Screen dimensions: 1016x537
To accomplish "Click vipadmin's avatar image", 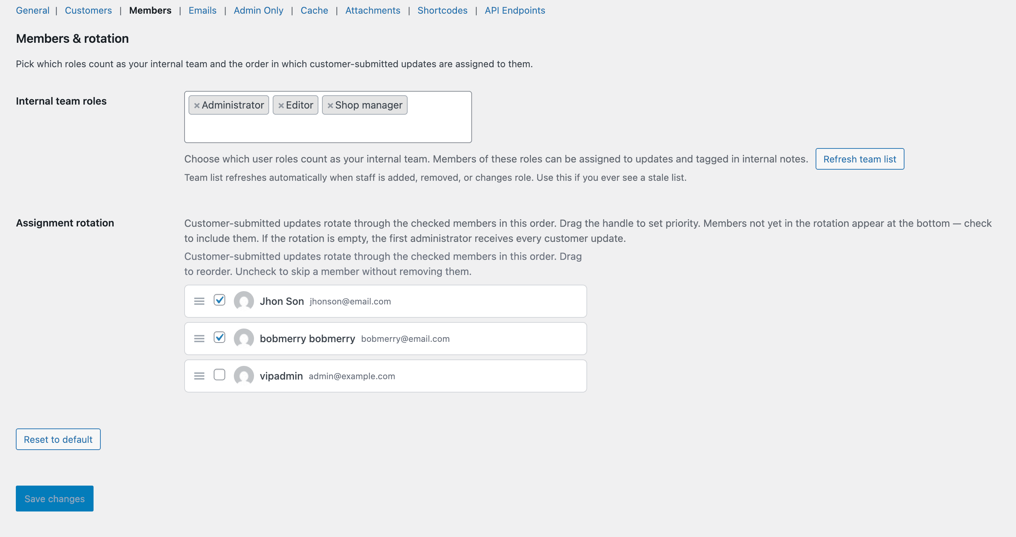I will [x=244, y=376].
